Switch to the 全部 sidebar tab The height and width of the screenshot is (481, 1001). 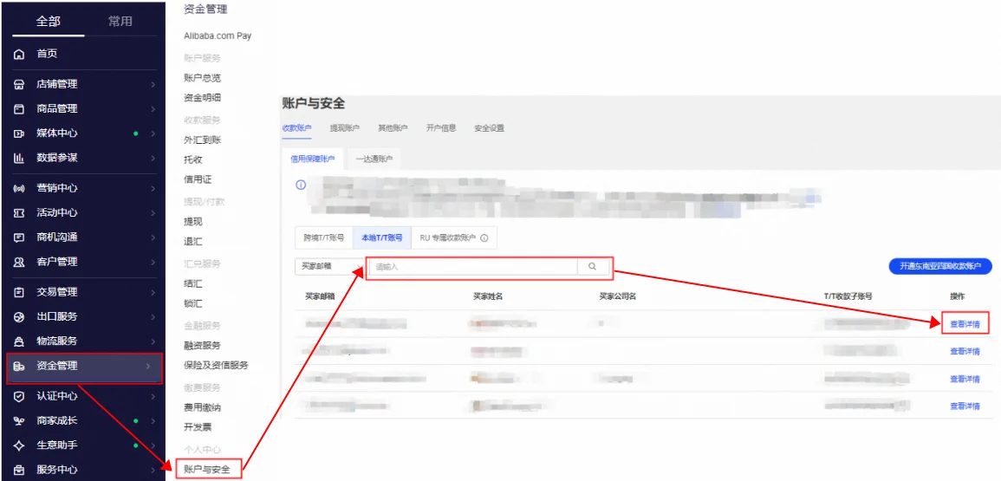point(48,21)
